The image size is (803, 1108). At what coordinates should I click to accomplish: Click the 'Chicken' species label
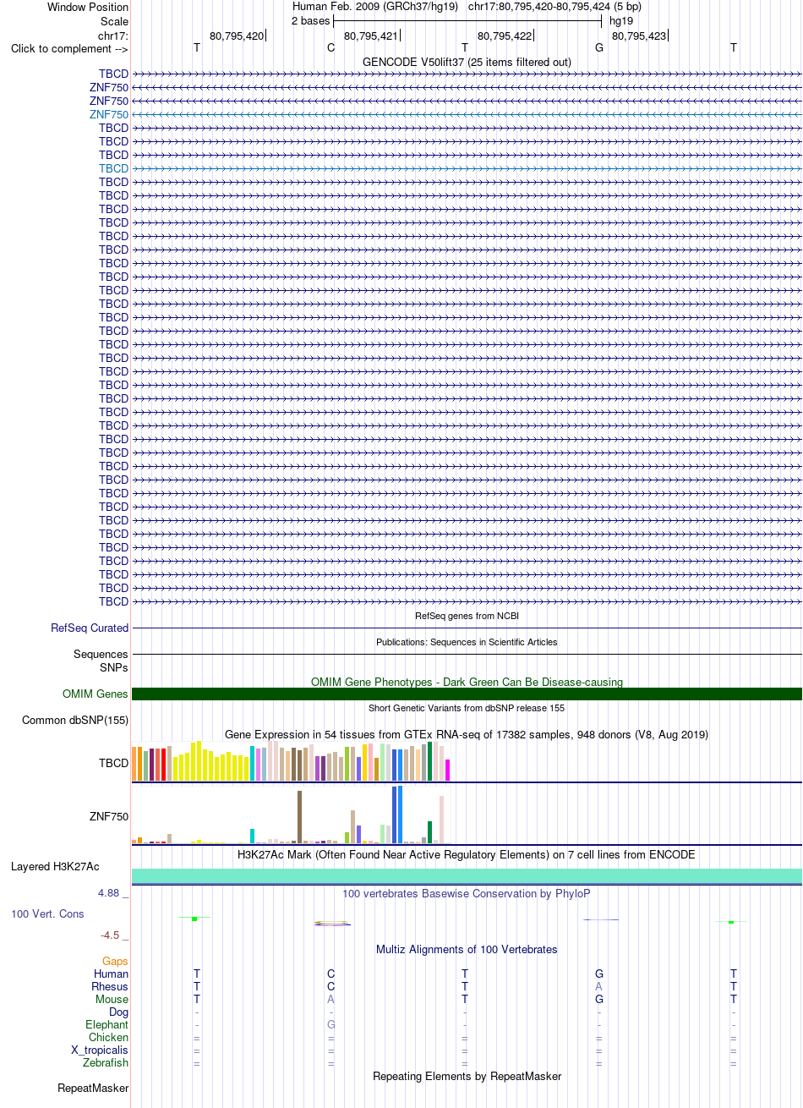pyautogui.click(x=109, y=1038)
